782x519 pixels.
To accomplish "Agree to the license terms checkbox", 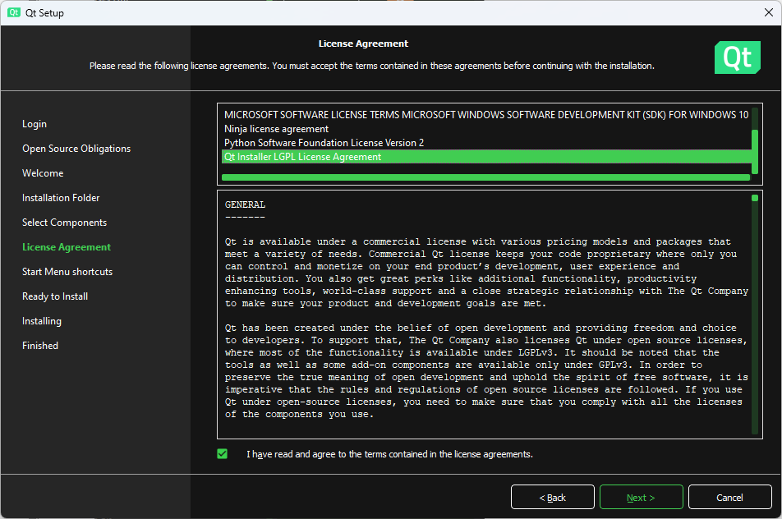I will pyautogui.click(x=223, y=453).
